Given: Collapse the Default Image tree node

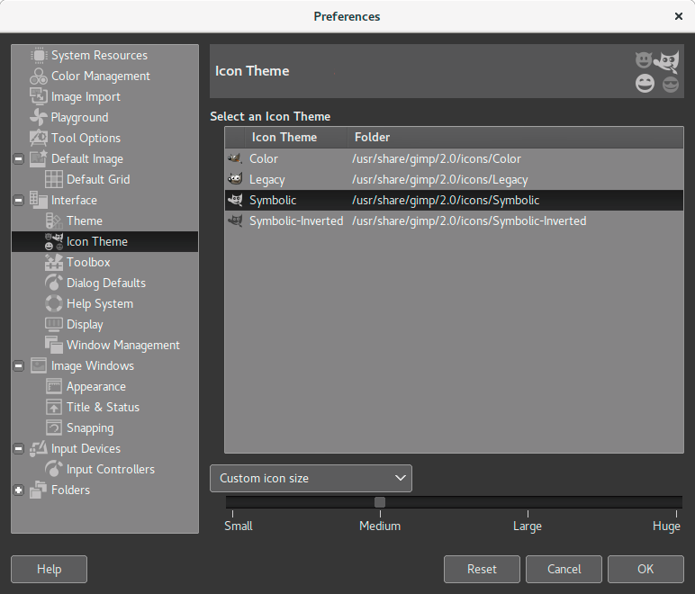Looking at the screenshot, I should (x=19, y=159).
